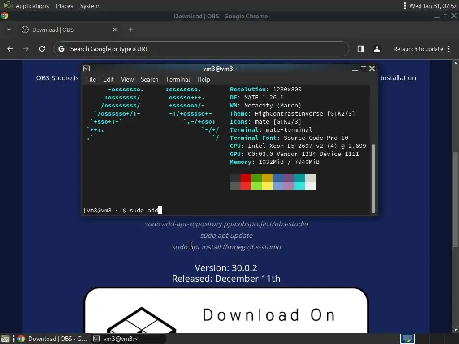459x344 pixels.
Task: Open the terminal File menu
Action: (x=91, y=79)
